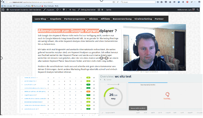Click the SEO competition help icon
This screenshot has width=203, height=118.
[118, 84]
